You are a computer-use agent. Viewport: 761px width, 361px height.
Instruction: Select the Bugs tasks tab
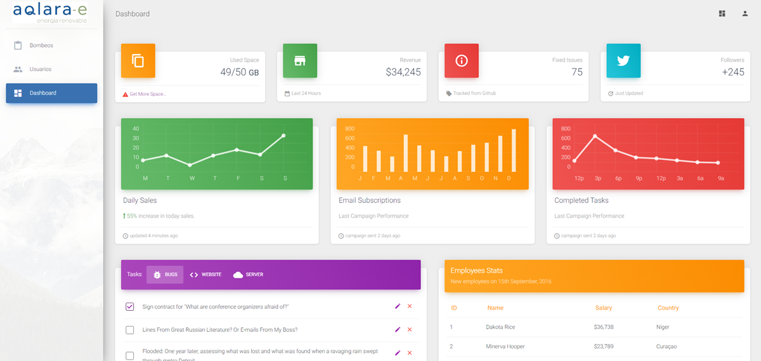tap(165, 275)
